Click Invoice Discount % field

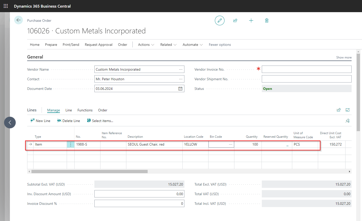click(139, 204)
